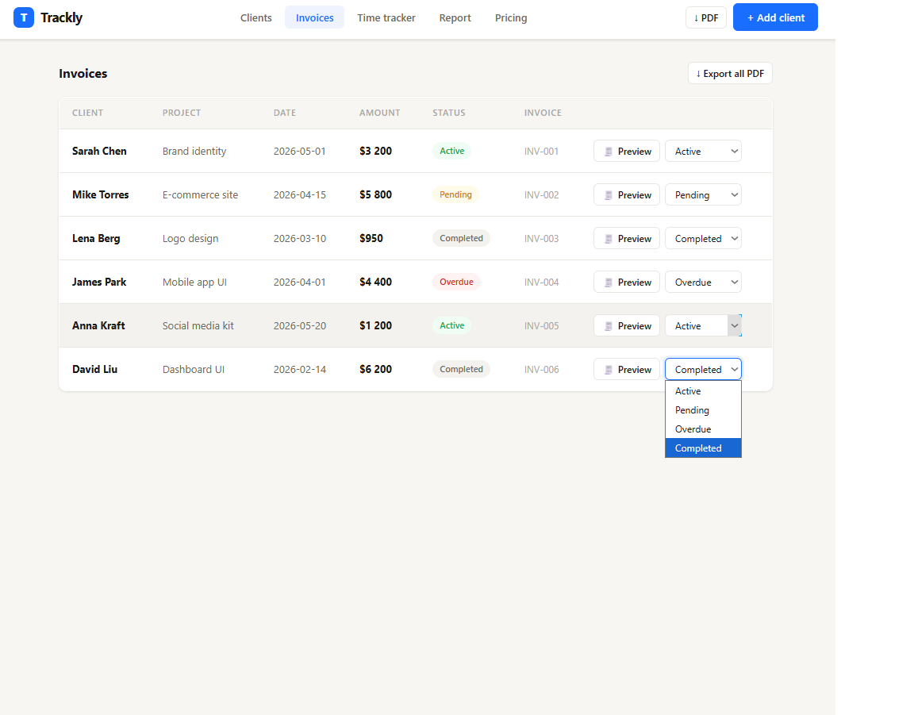Preview invoice INV-004 for James Park
The image size is (914, 715).
click(627, 283)
